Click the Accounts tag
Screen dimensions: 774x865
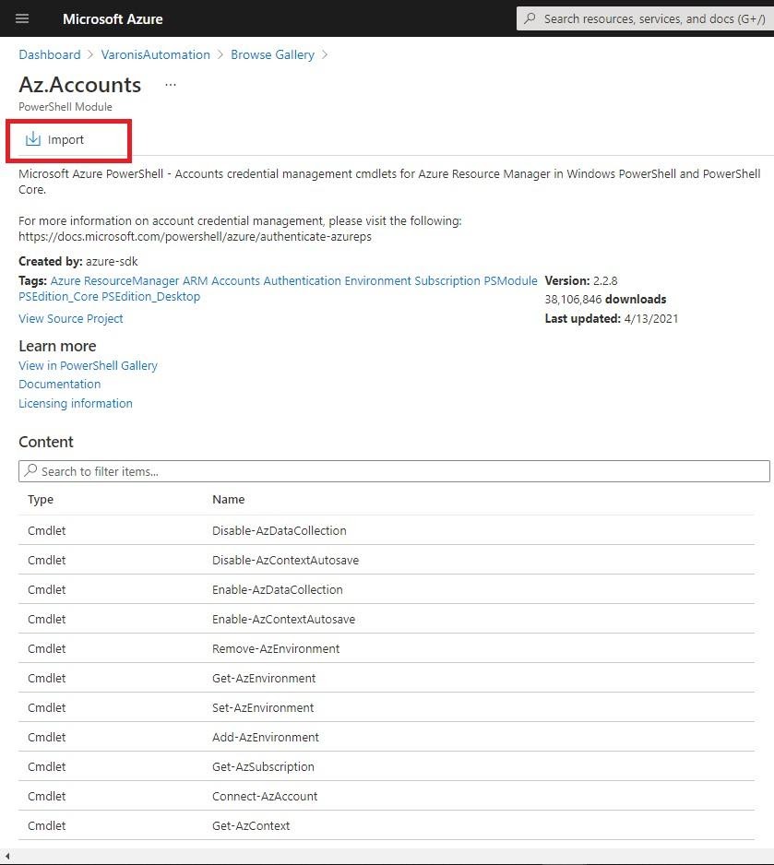click(235, 280)
